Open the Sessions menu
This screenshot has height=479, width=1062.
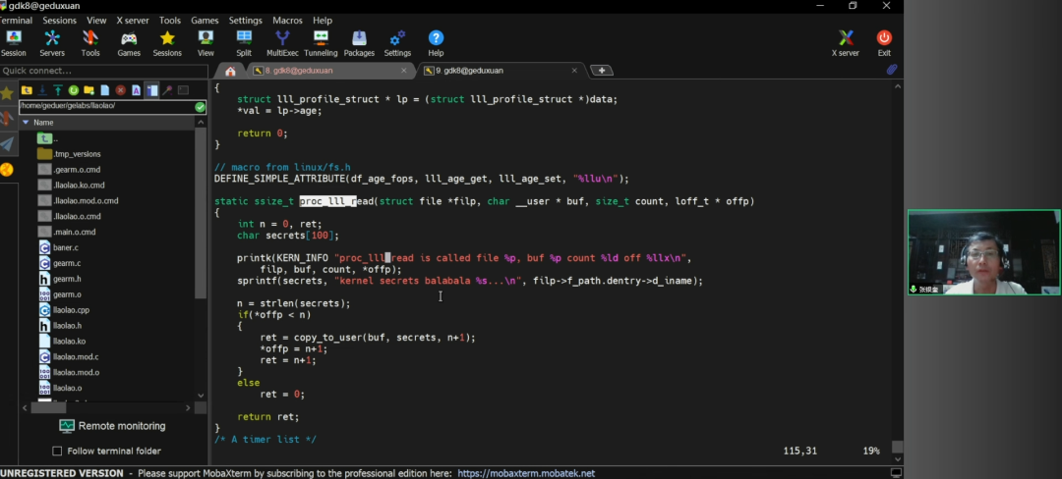pyautogui.click(x=60, y=21)
